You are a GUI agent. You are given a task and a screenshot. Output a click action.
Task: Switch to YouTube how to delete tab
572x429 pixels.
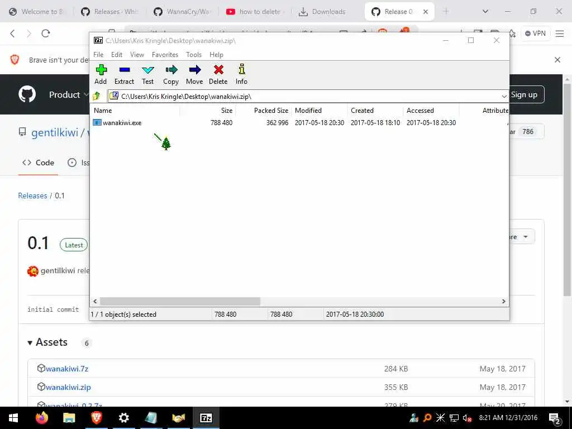[x=255, y=12]
